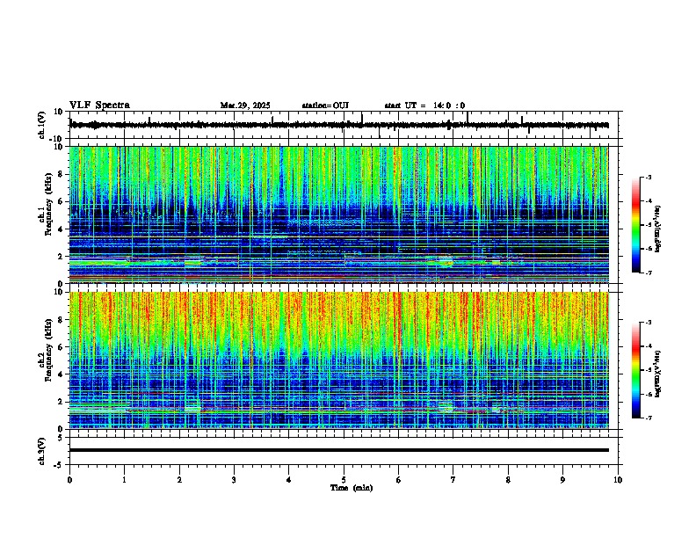Click the "-3" label on ch.1 color bar

pos(648,177)
